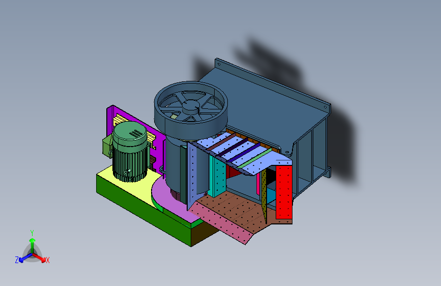Screen dimensions: 441x286
Task: Select the green electric motor body
Action: coord(130,152)
